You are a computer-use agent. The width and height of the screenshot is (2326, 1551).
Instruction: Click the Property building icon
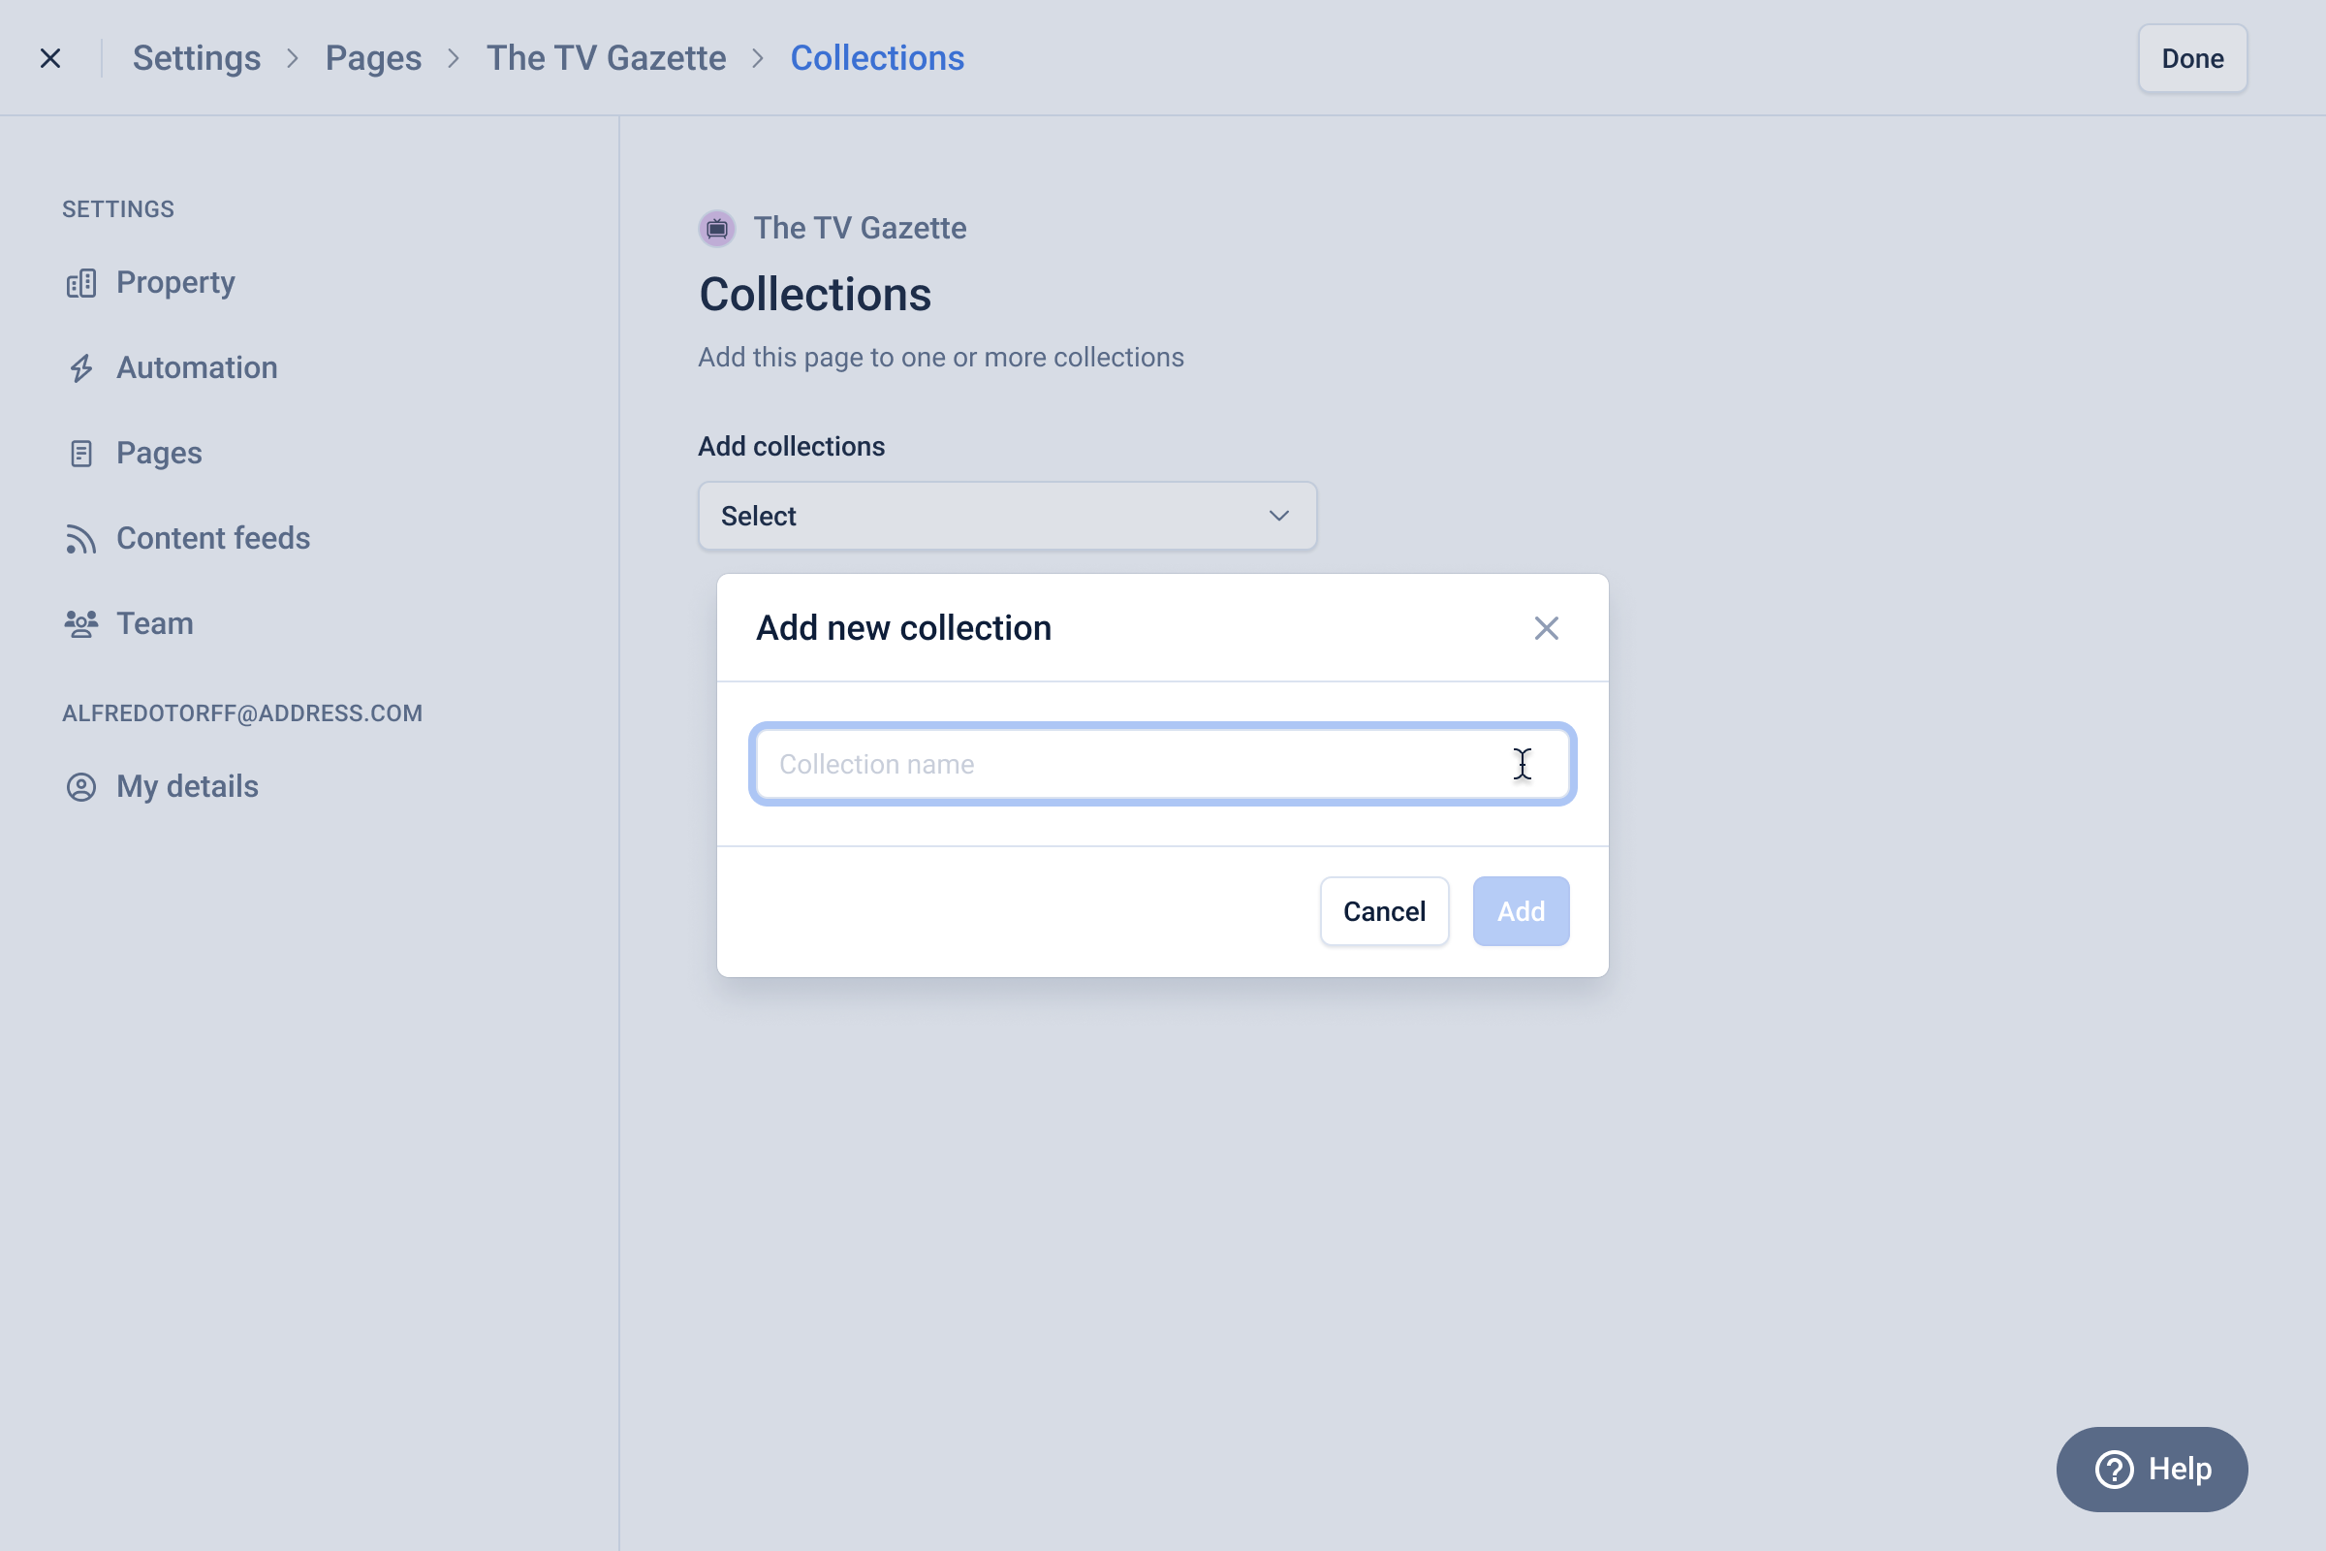click(81, 284)
